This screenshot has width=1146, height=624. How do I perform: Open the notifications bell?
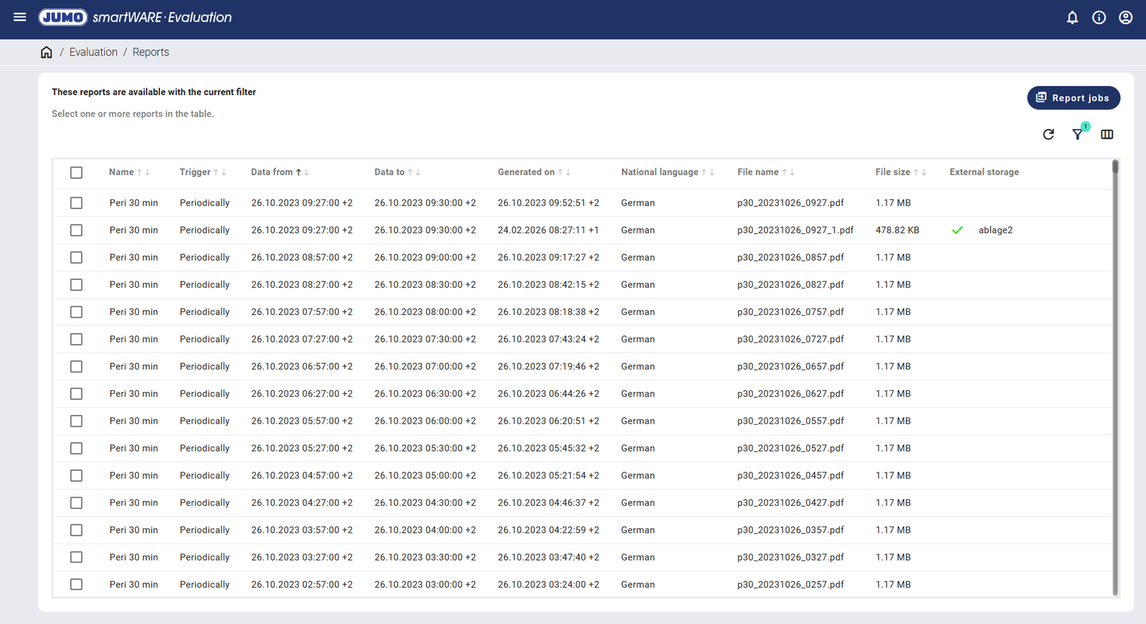coord(1072,18)
